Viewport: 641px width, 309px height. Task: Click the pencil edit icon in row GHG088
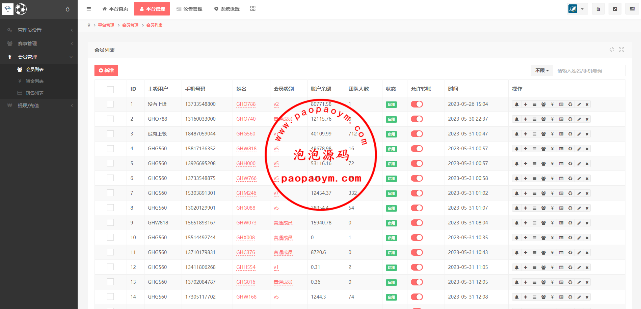pos(579,208)
